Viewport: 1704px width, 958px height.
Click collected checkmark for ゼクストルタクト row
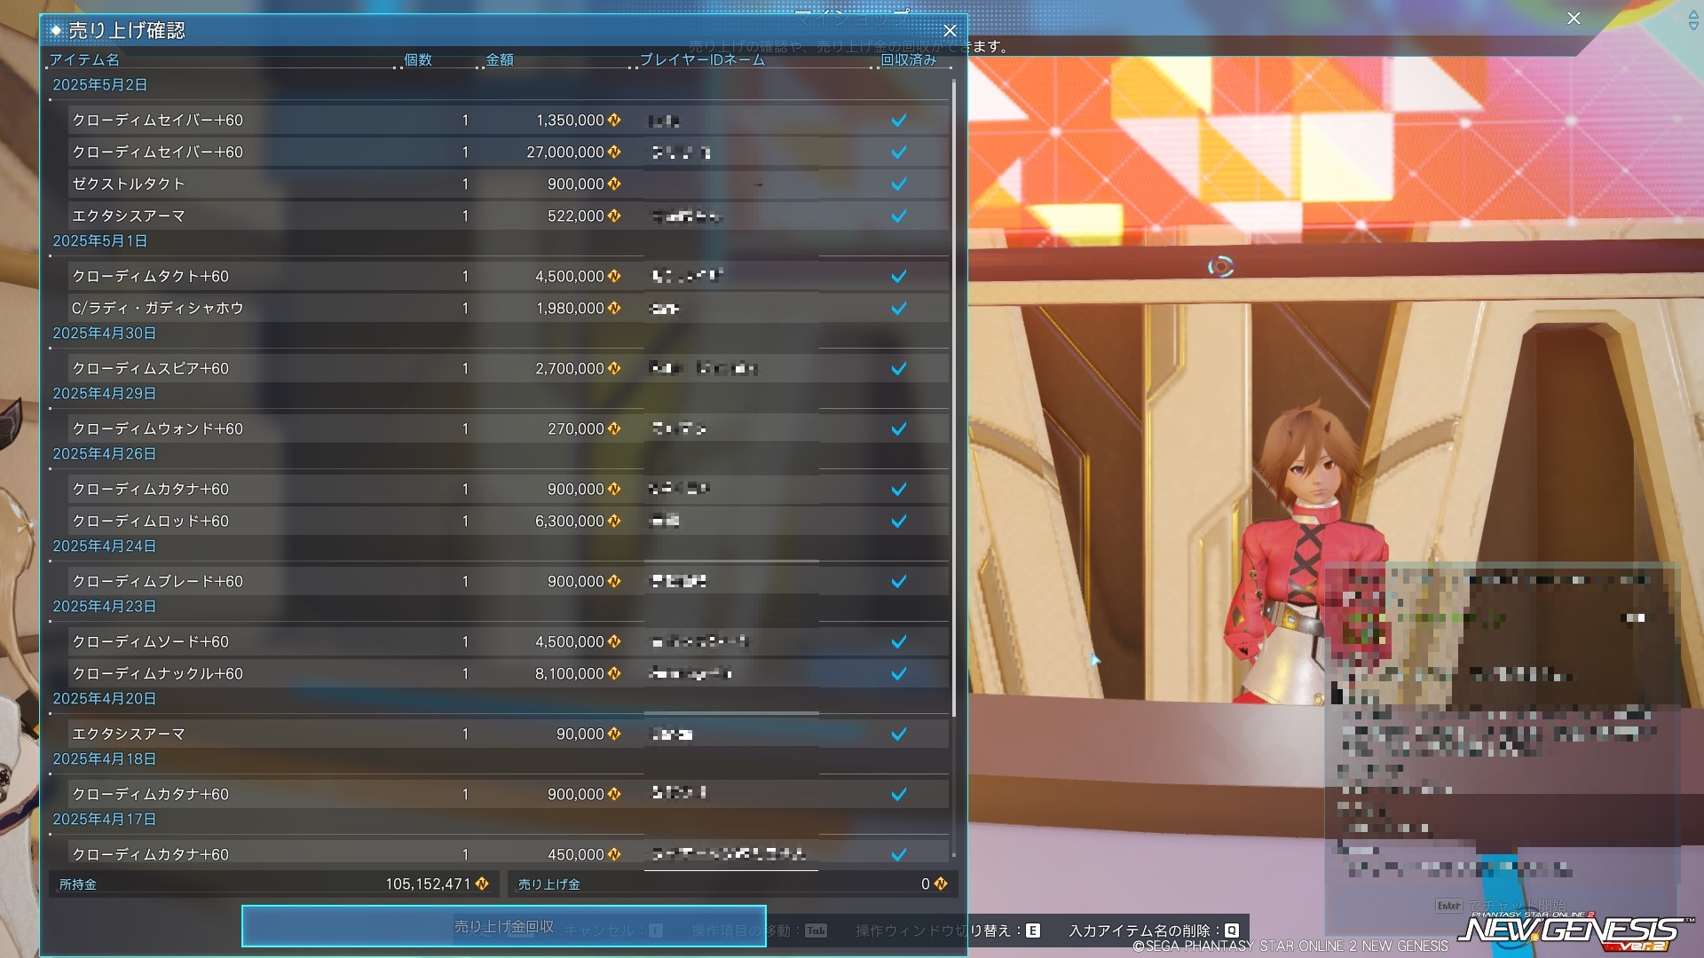point(899,184)
